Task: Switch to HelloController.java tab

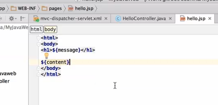Action: 144,19
